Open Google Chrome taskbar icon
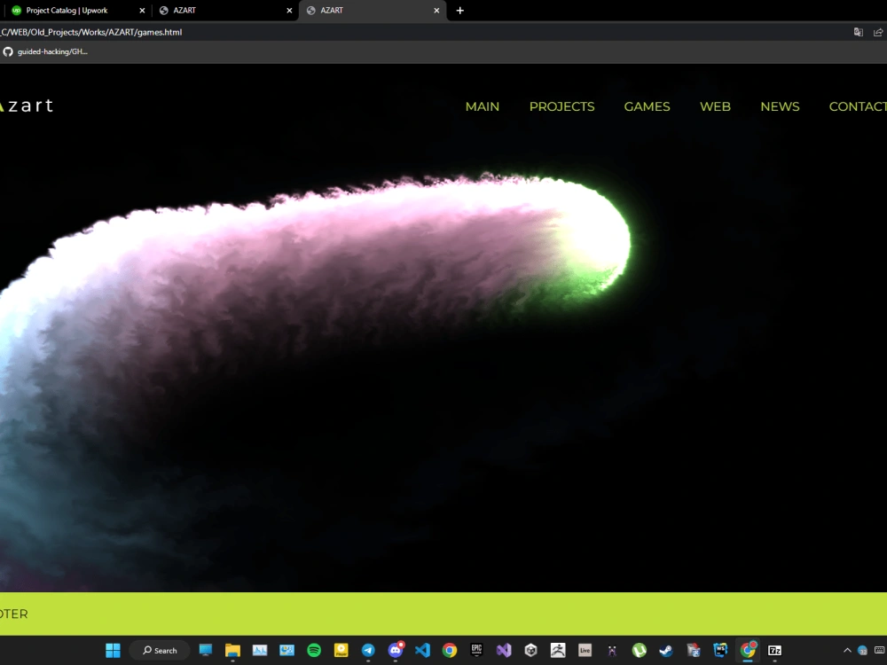 pyautogui.click(x=450, y=650)
